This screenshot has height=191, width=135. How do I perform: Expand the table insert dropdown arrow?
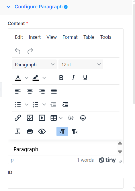tap(61, 118)
